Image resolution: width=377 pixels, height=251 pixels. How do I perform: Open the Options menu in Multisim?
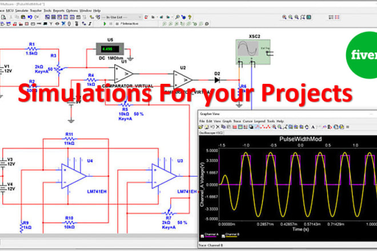pyautogui.click(x=72, y=11)
